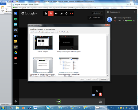Open the YouTube sidebar icon
Viewport: 138px width, 110px height.
tap(16, 58)
